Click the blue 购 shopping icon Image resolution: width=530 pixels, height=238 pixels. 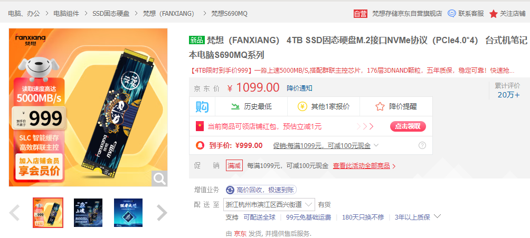tap(202, 106)
